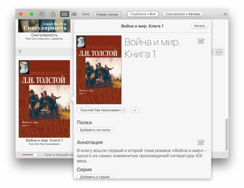Image resolution: width=244 pixels, height=188 pixels.
Task: Switch to grid view
Action: point(64,14)
